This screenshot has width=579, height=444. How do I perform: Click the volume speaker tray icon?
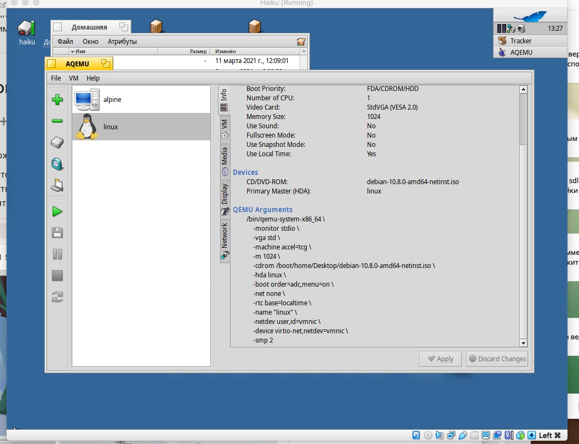click(x=521, y=29)
